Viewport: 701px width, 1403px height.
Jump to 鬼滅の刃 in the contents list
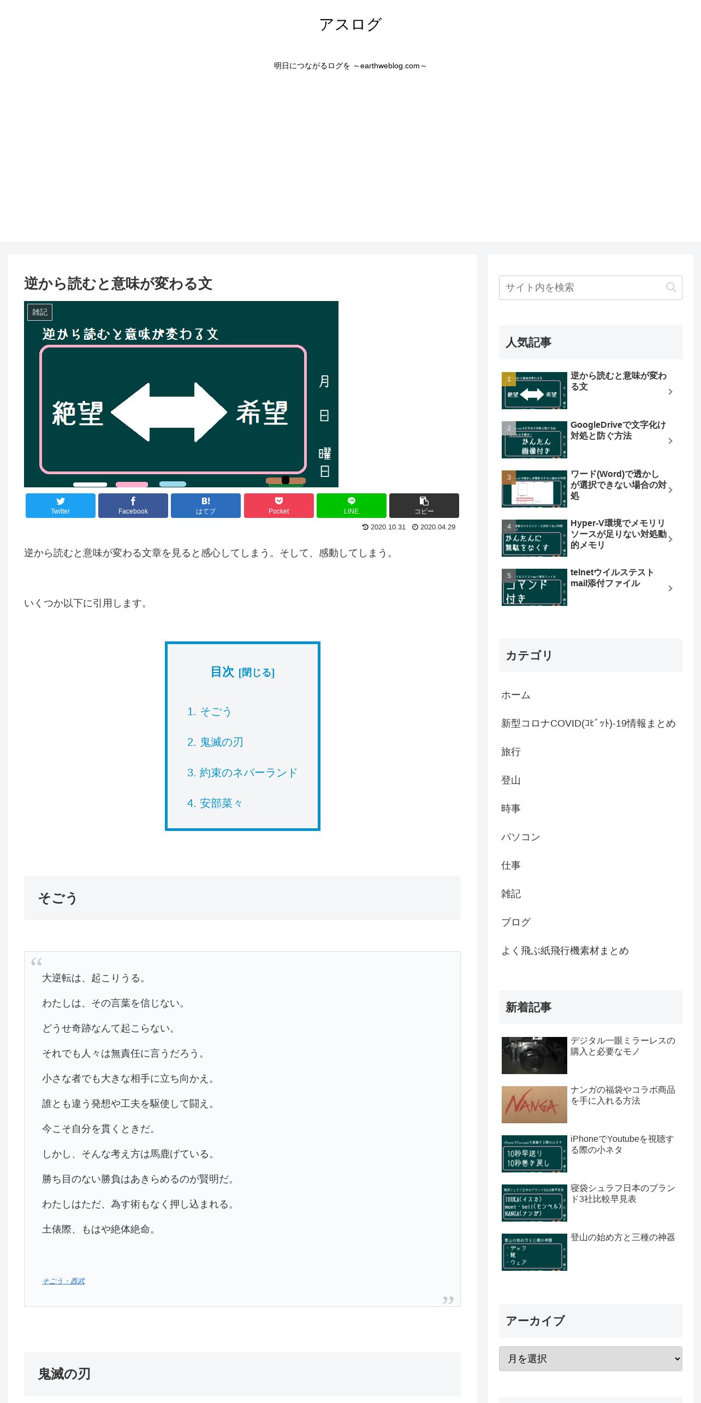tap(215, 742)
